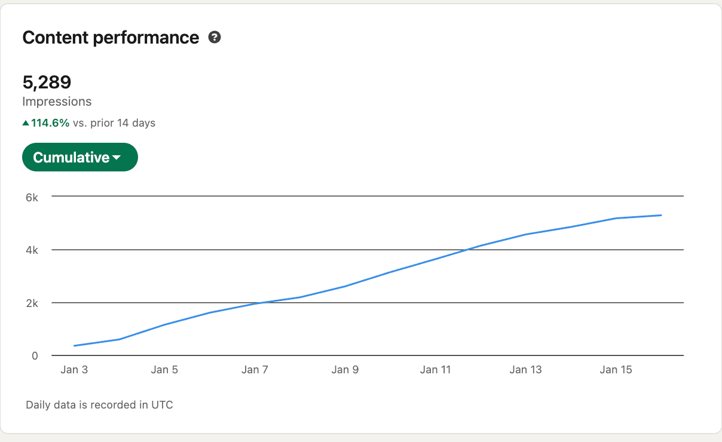The width and height of the screenshot is (722, 442).
Task: Click the Impressions label under the total
Action: pos(57,102)
